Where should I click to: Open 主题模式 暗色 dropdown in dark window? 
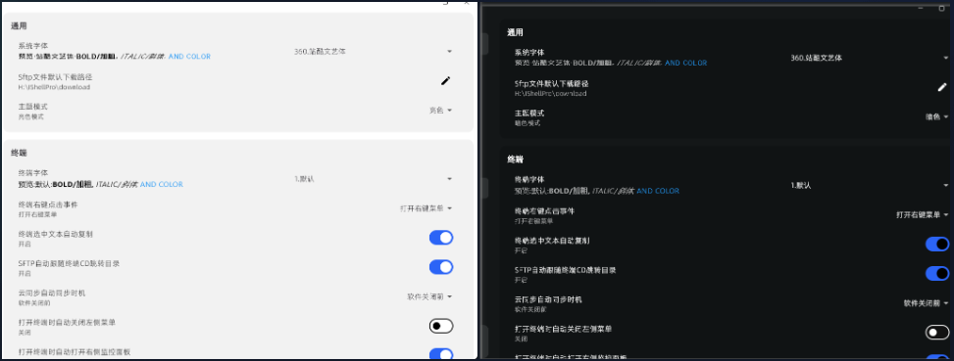[937, 116]
